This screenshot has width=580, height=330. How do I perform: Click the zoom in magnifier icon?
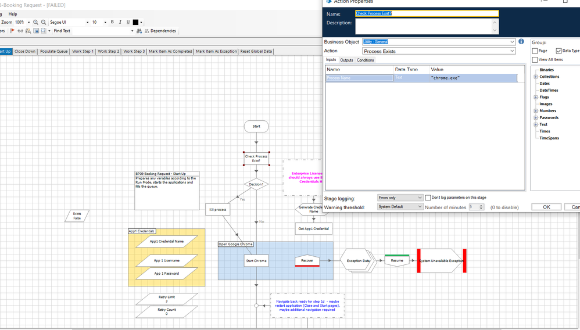click(x=36, y=22)
